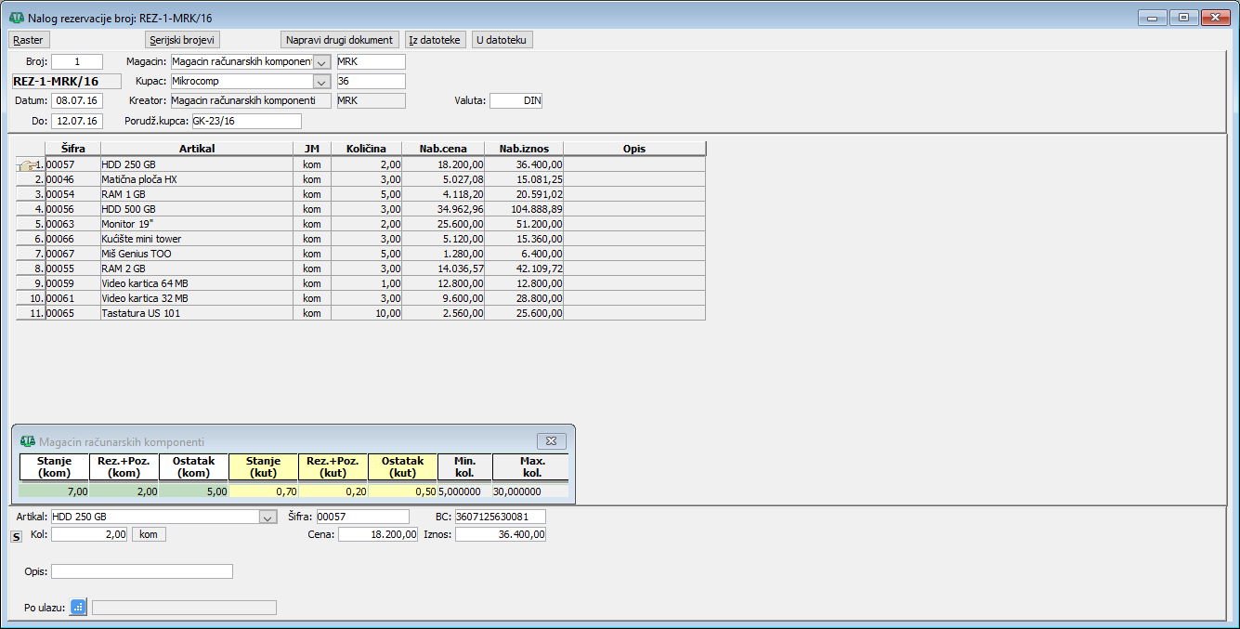Click Napravi drugi dokument
1240x629 pixels.
point(340,40)
